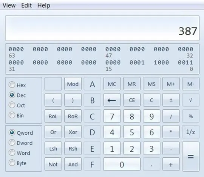Toggle sign with the ± button
This screenshot has width=204, height=177.
click(x=171, y=100)
